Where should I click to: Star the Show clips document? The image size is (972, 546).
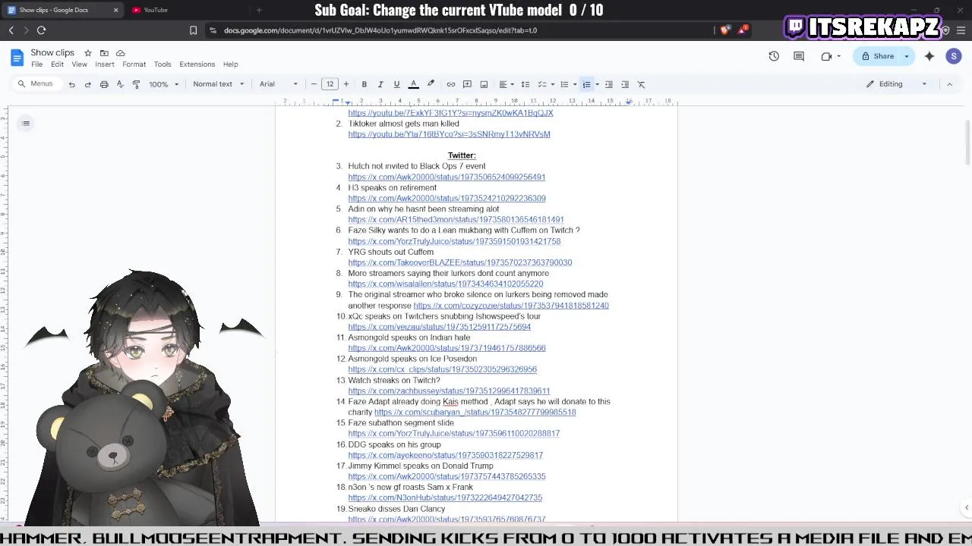click(x=88, y=53)
